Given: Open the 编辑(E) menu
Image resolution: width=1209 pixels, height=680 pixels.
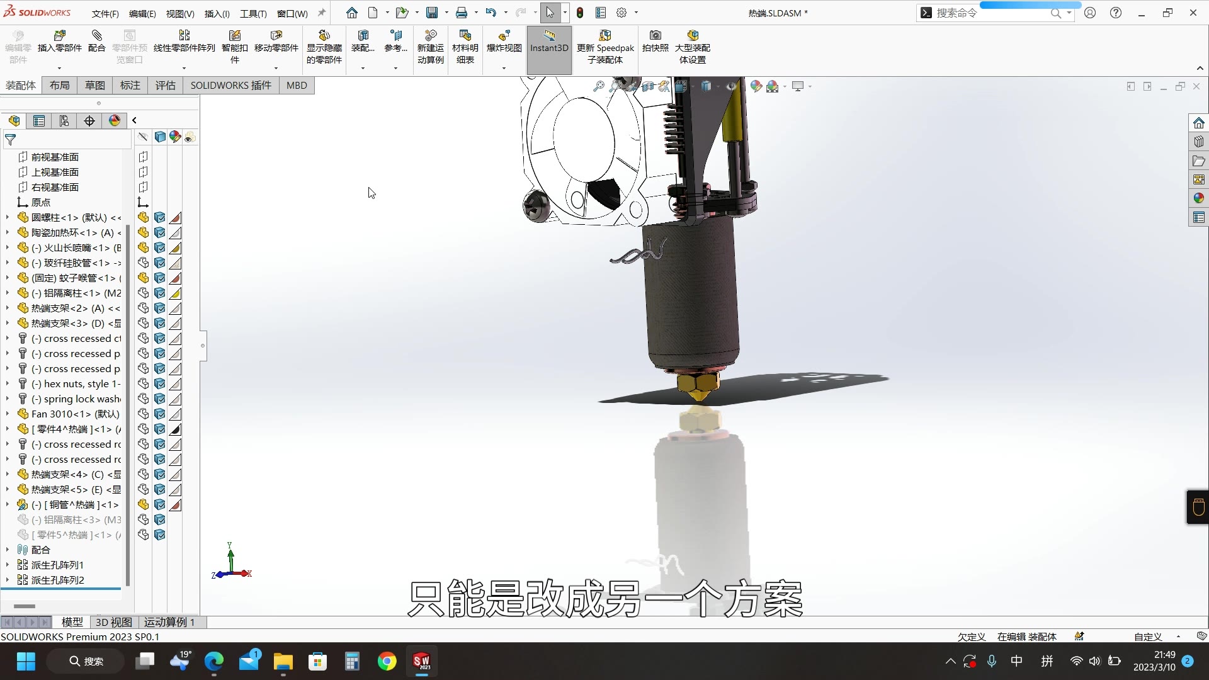Looking at the screenshot, I should pos(142,13).
